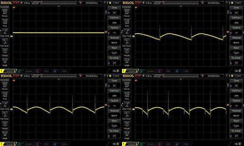Open Пробник 1X probe selector in bottom-right capture
The height and width of the screenshot is (146, 244).
(236, 104)
